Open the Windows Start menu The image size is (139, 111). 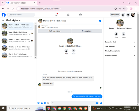tap(3, 108)
